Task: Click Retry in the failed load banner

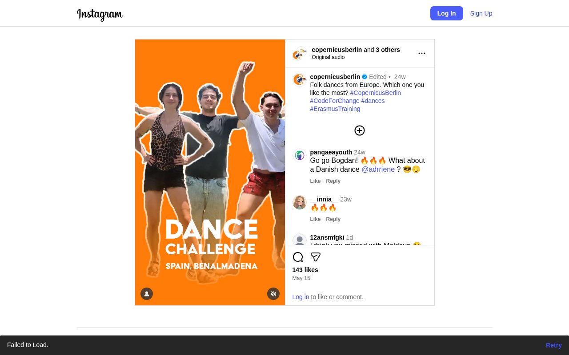Action: (x=553, y=345)
